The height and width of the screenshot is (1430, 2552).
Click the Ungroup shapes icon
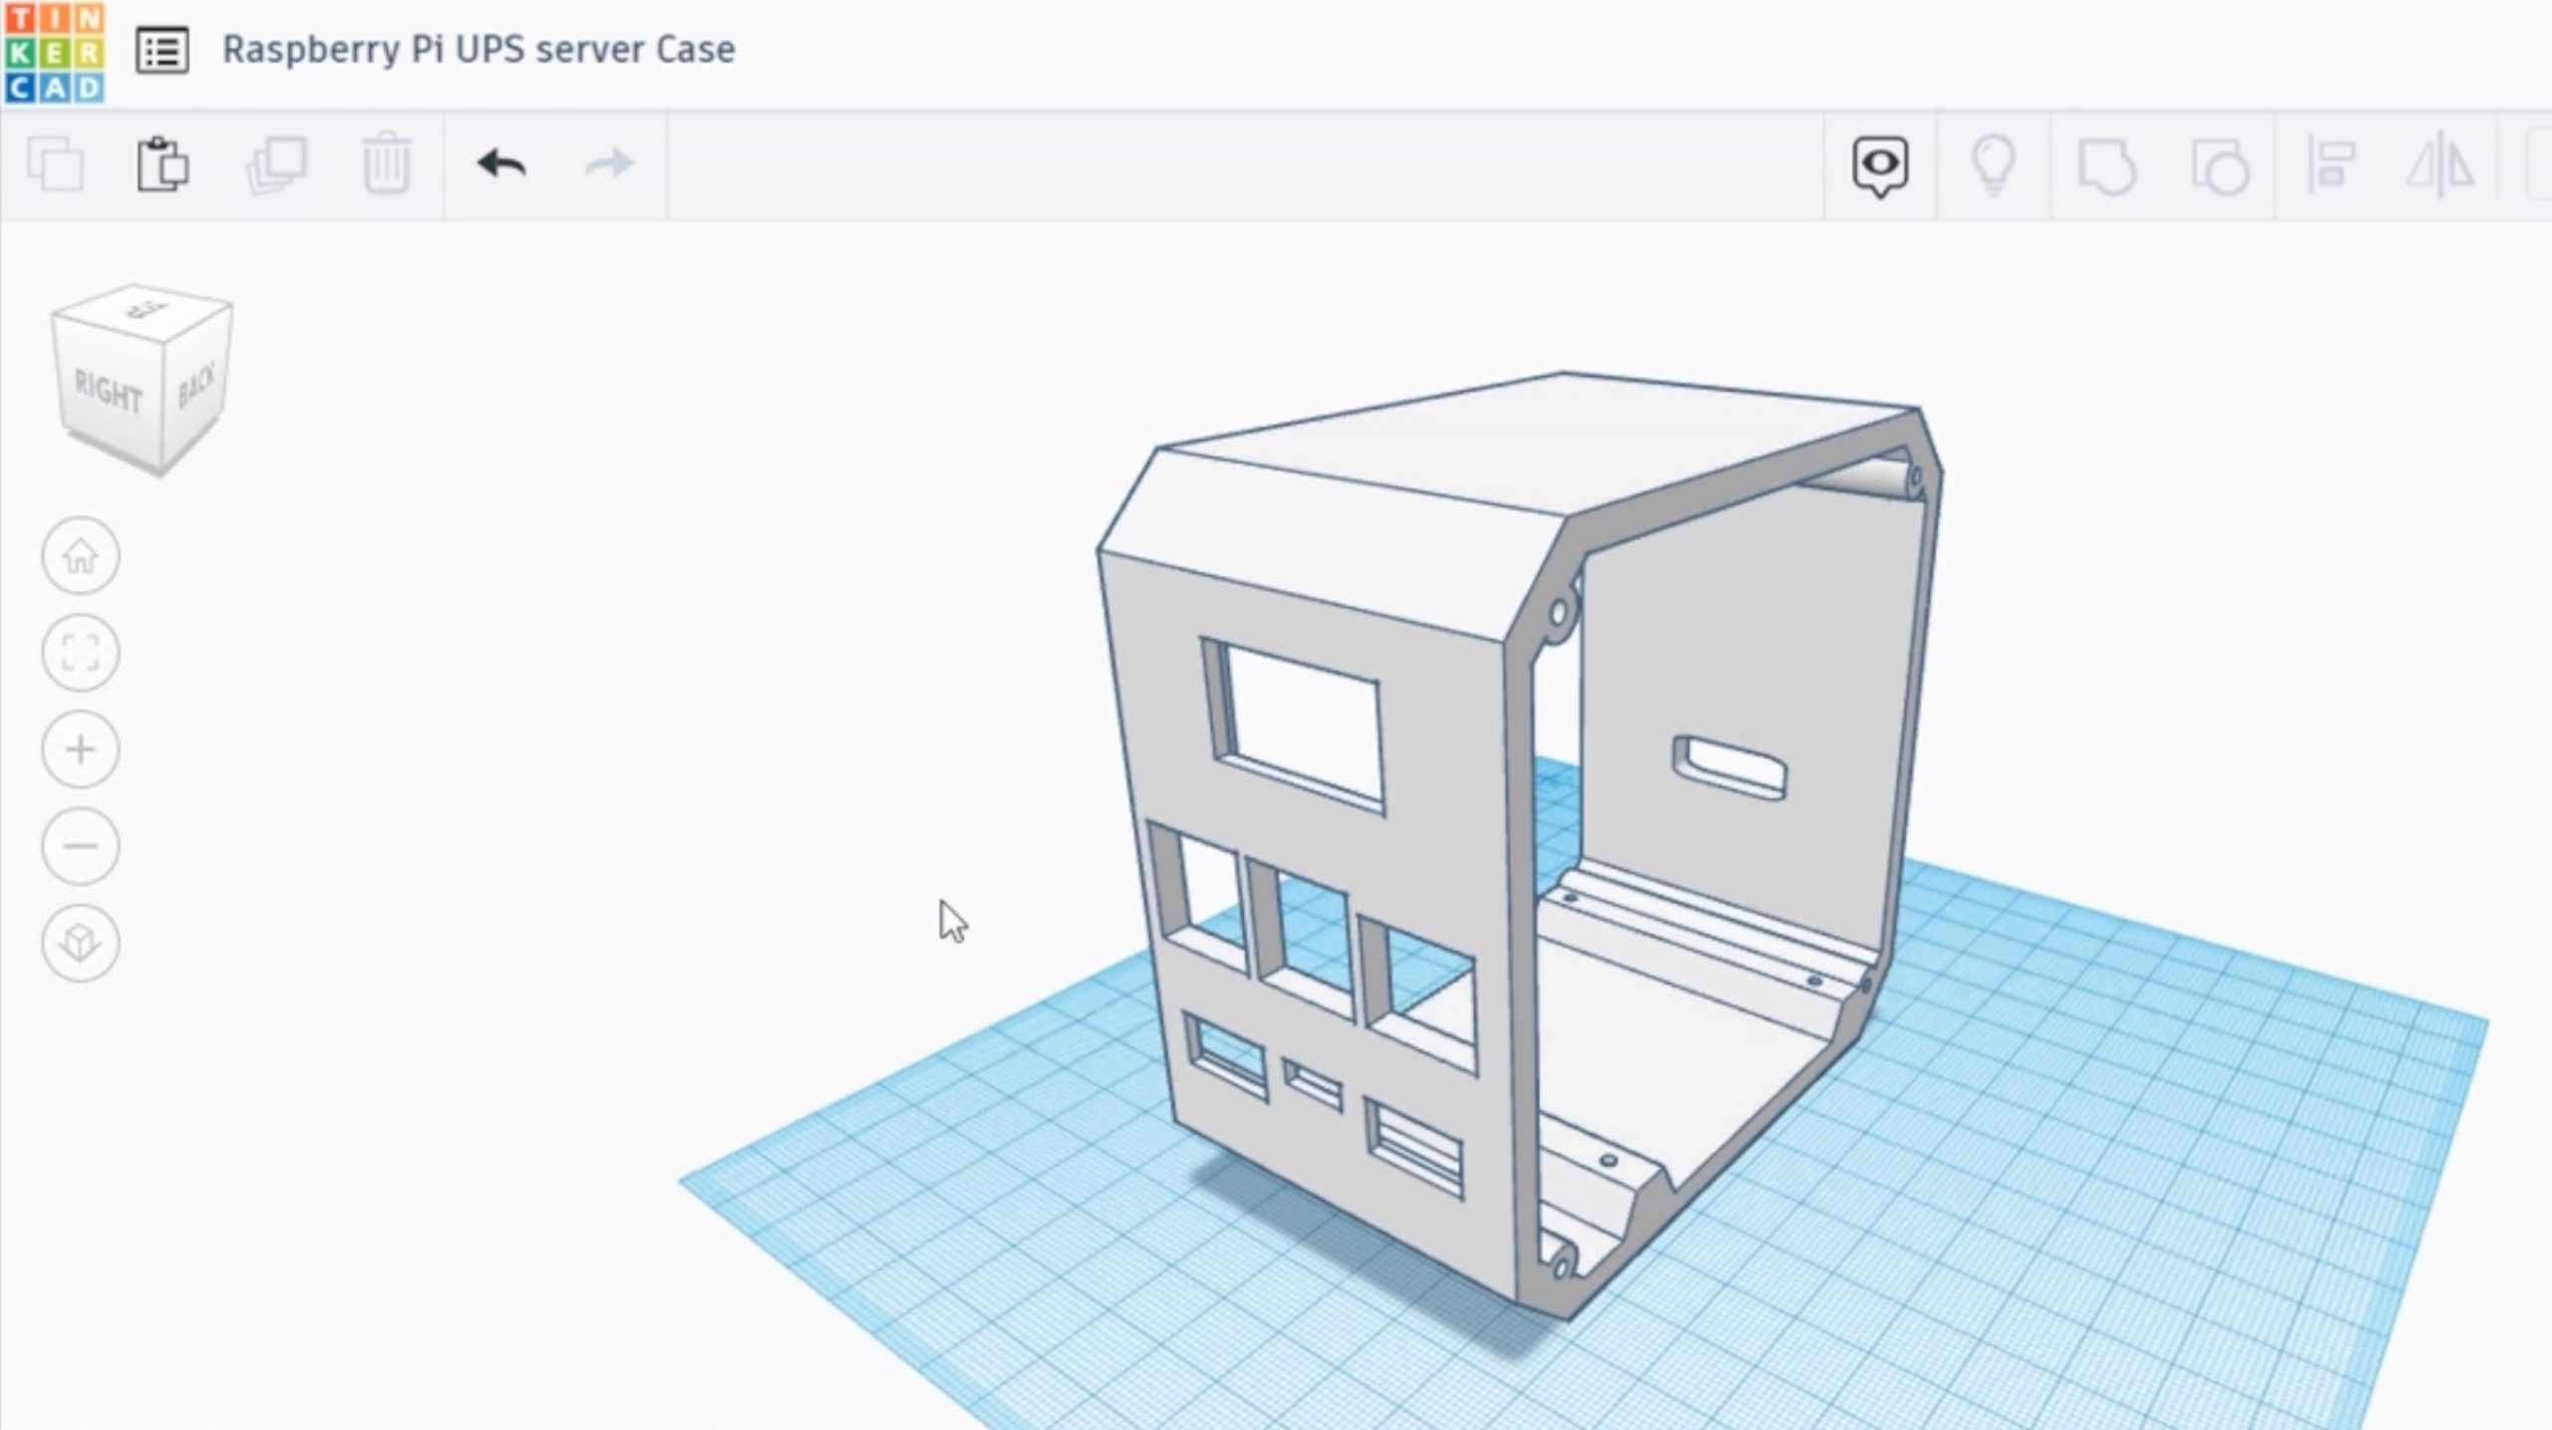[x=2219, y=165]
